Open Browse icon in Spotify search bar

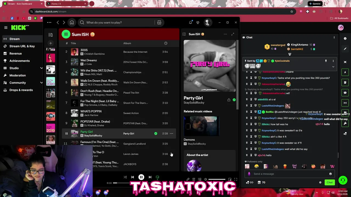point(159,22)
